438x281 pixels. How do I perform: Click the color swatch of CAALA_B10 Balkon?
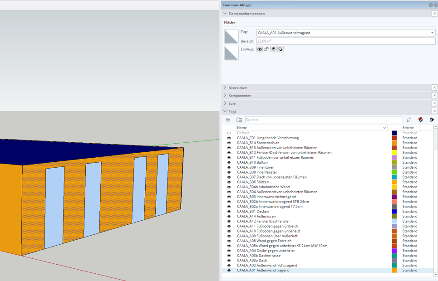point(394,162)
